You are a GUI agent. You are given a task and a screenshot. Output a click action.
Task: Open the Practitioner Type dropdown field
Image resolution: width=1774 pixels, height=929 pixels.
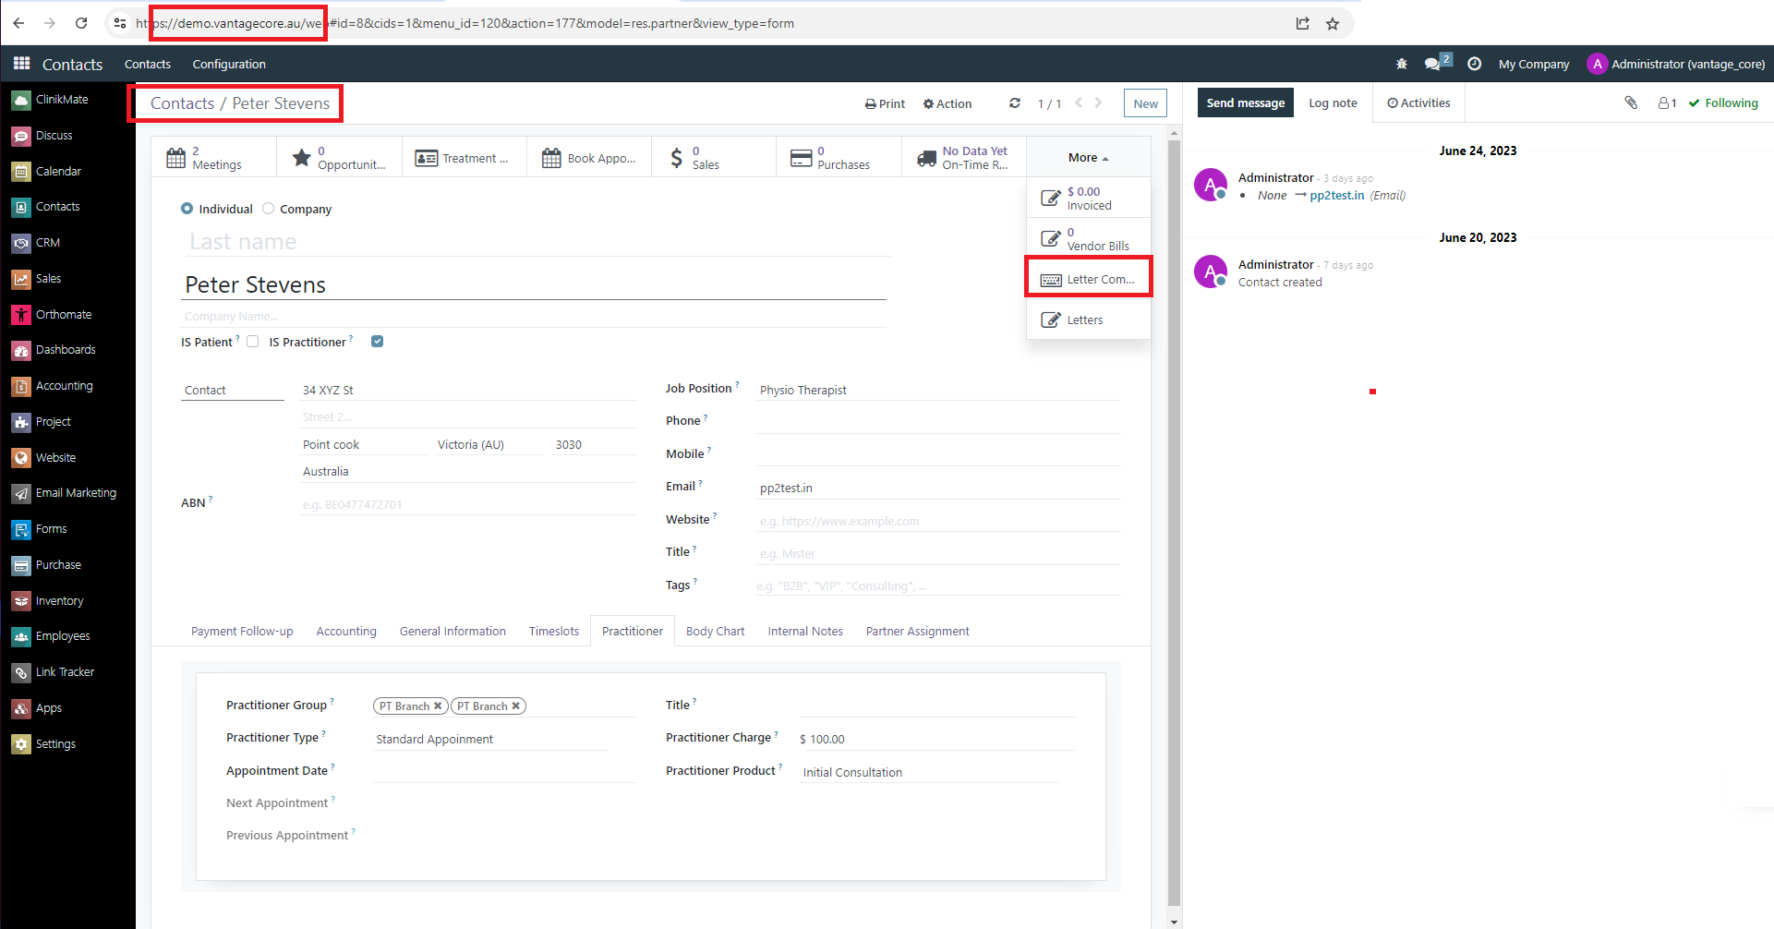pos(489,739)
